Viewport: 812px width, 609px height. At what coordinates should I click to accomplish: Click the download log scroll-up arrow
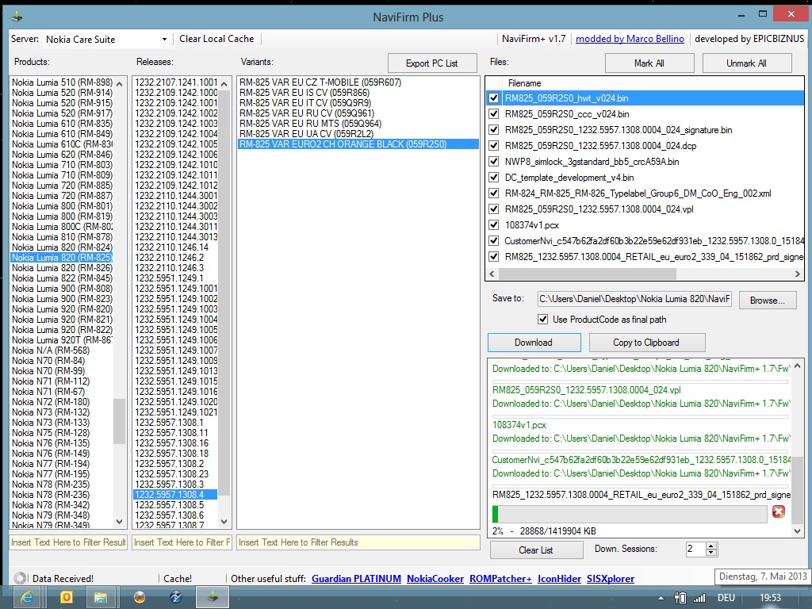point(797,366)
